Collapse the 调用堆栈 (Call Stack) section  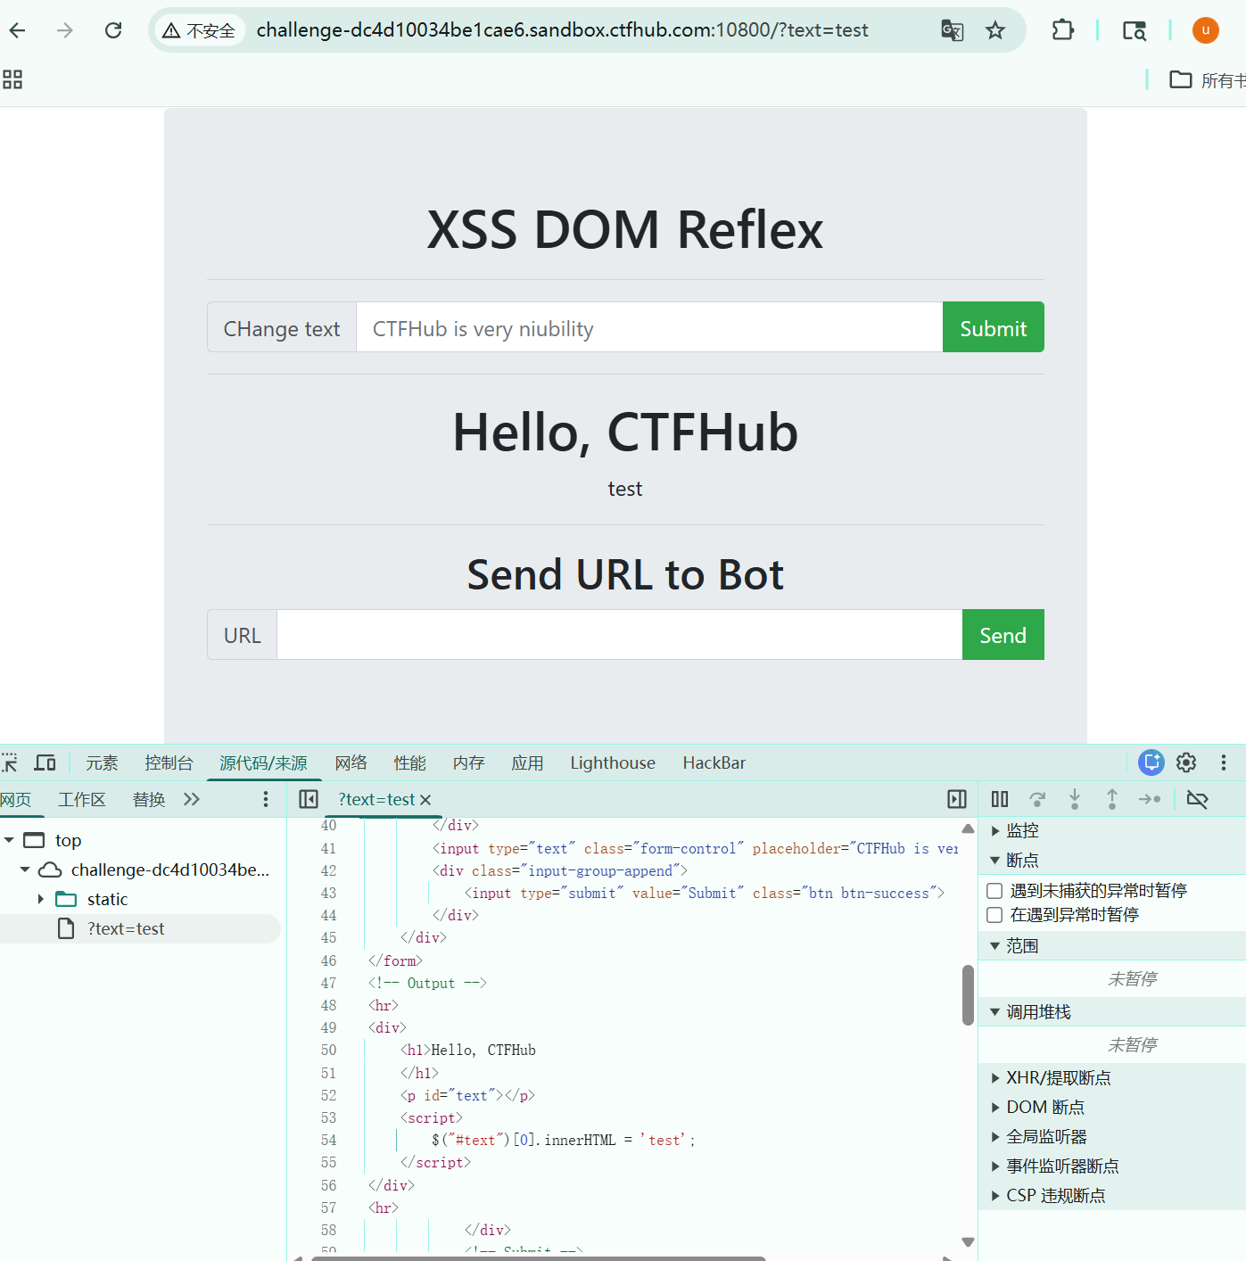pos(995,1012)
